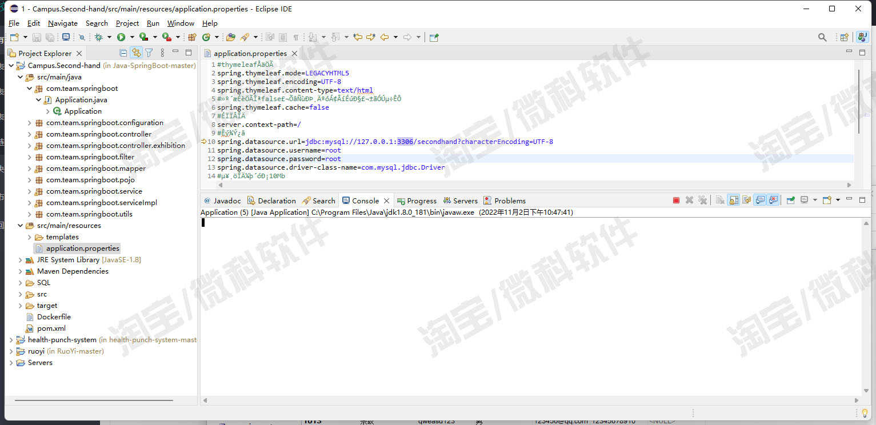Open the Debug button dropdown arrow

pos(109,37)
